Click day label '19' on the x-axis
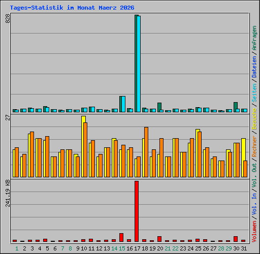 pos(152,248)
